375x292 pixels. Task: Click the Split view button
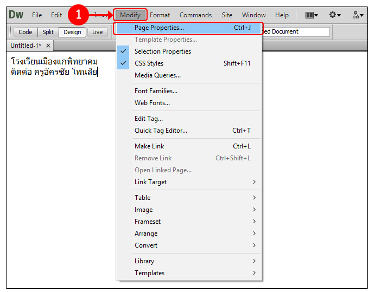coord(48,32)
